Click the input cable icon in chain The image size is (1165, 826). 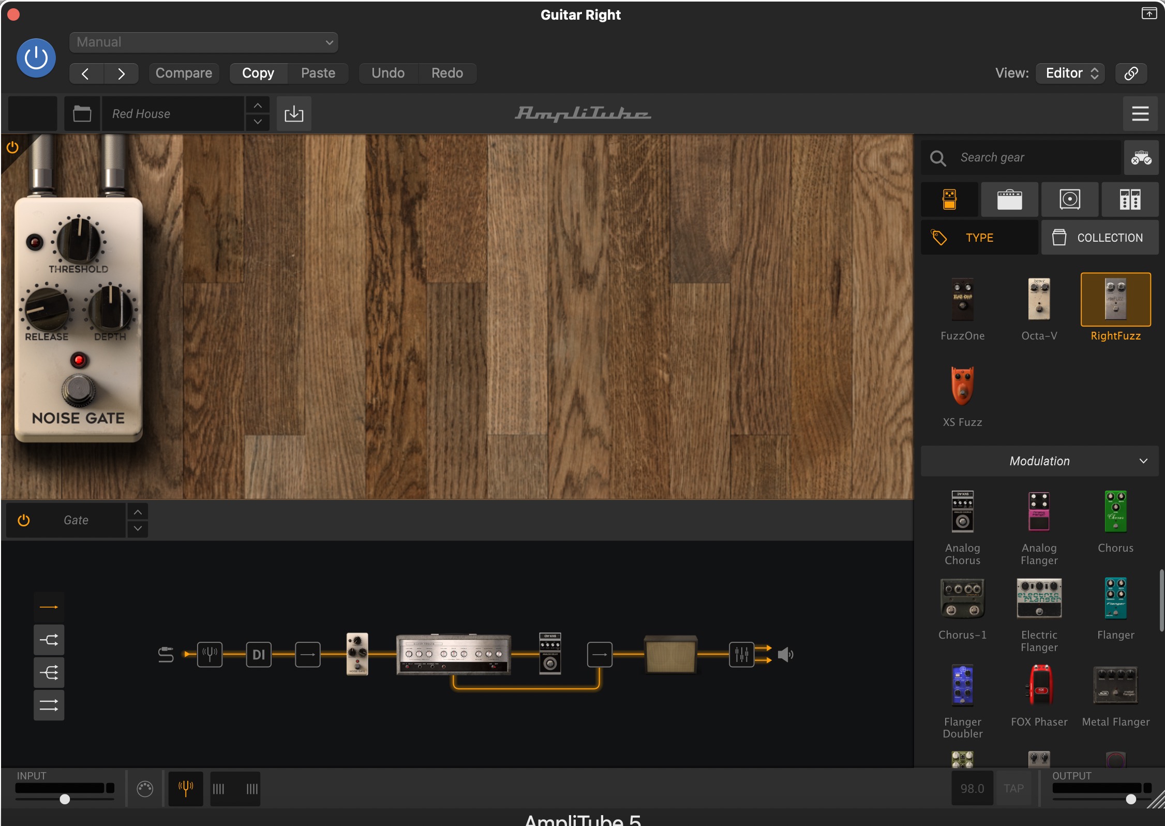point(166,655)
